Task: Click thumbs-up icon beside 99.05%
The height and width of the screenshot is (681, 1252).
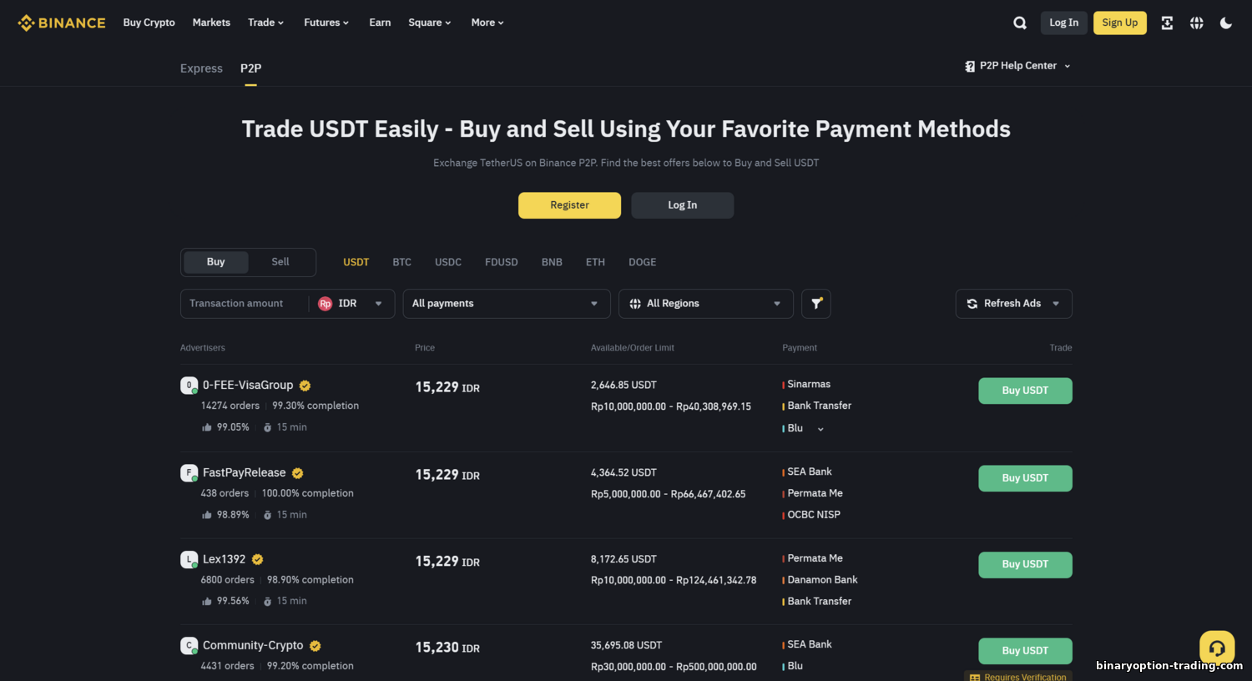Action: [206, 427]
